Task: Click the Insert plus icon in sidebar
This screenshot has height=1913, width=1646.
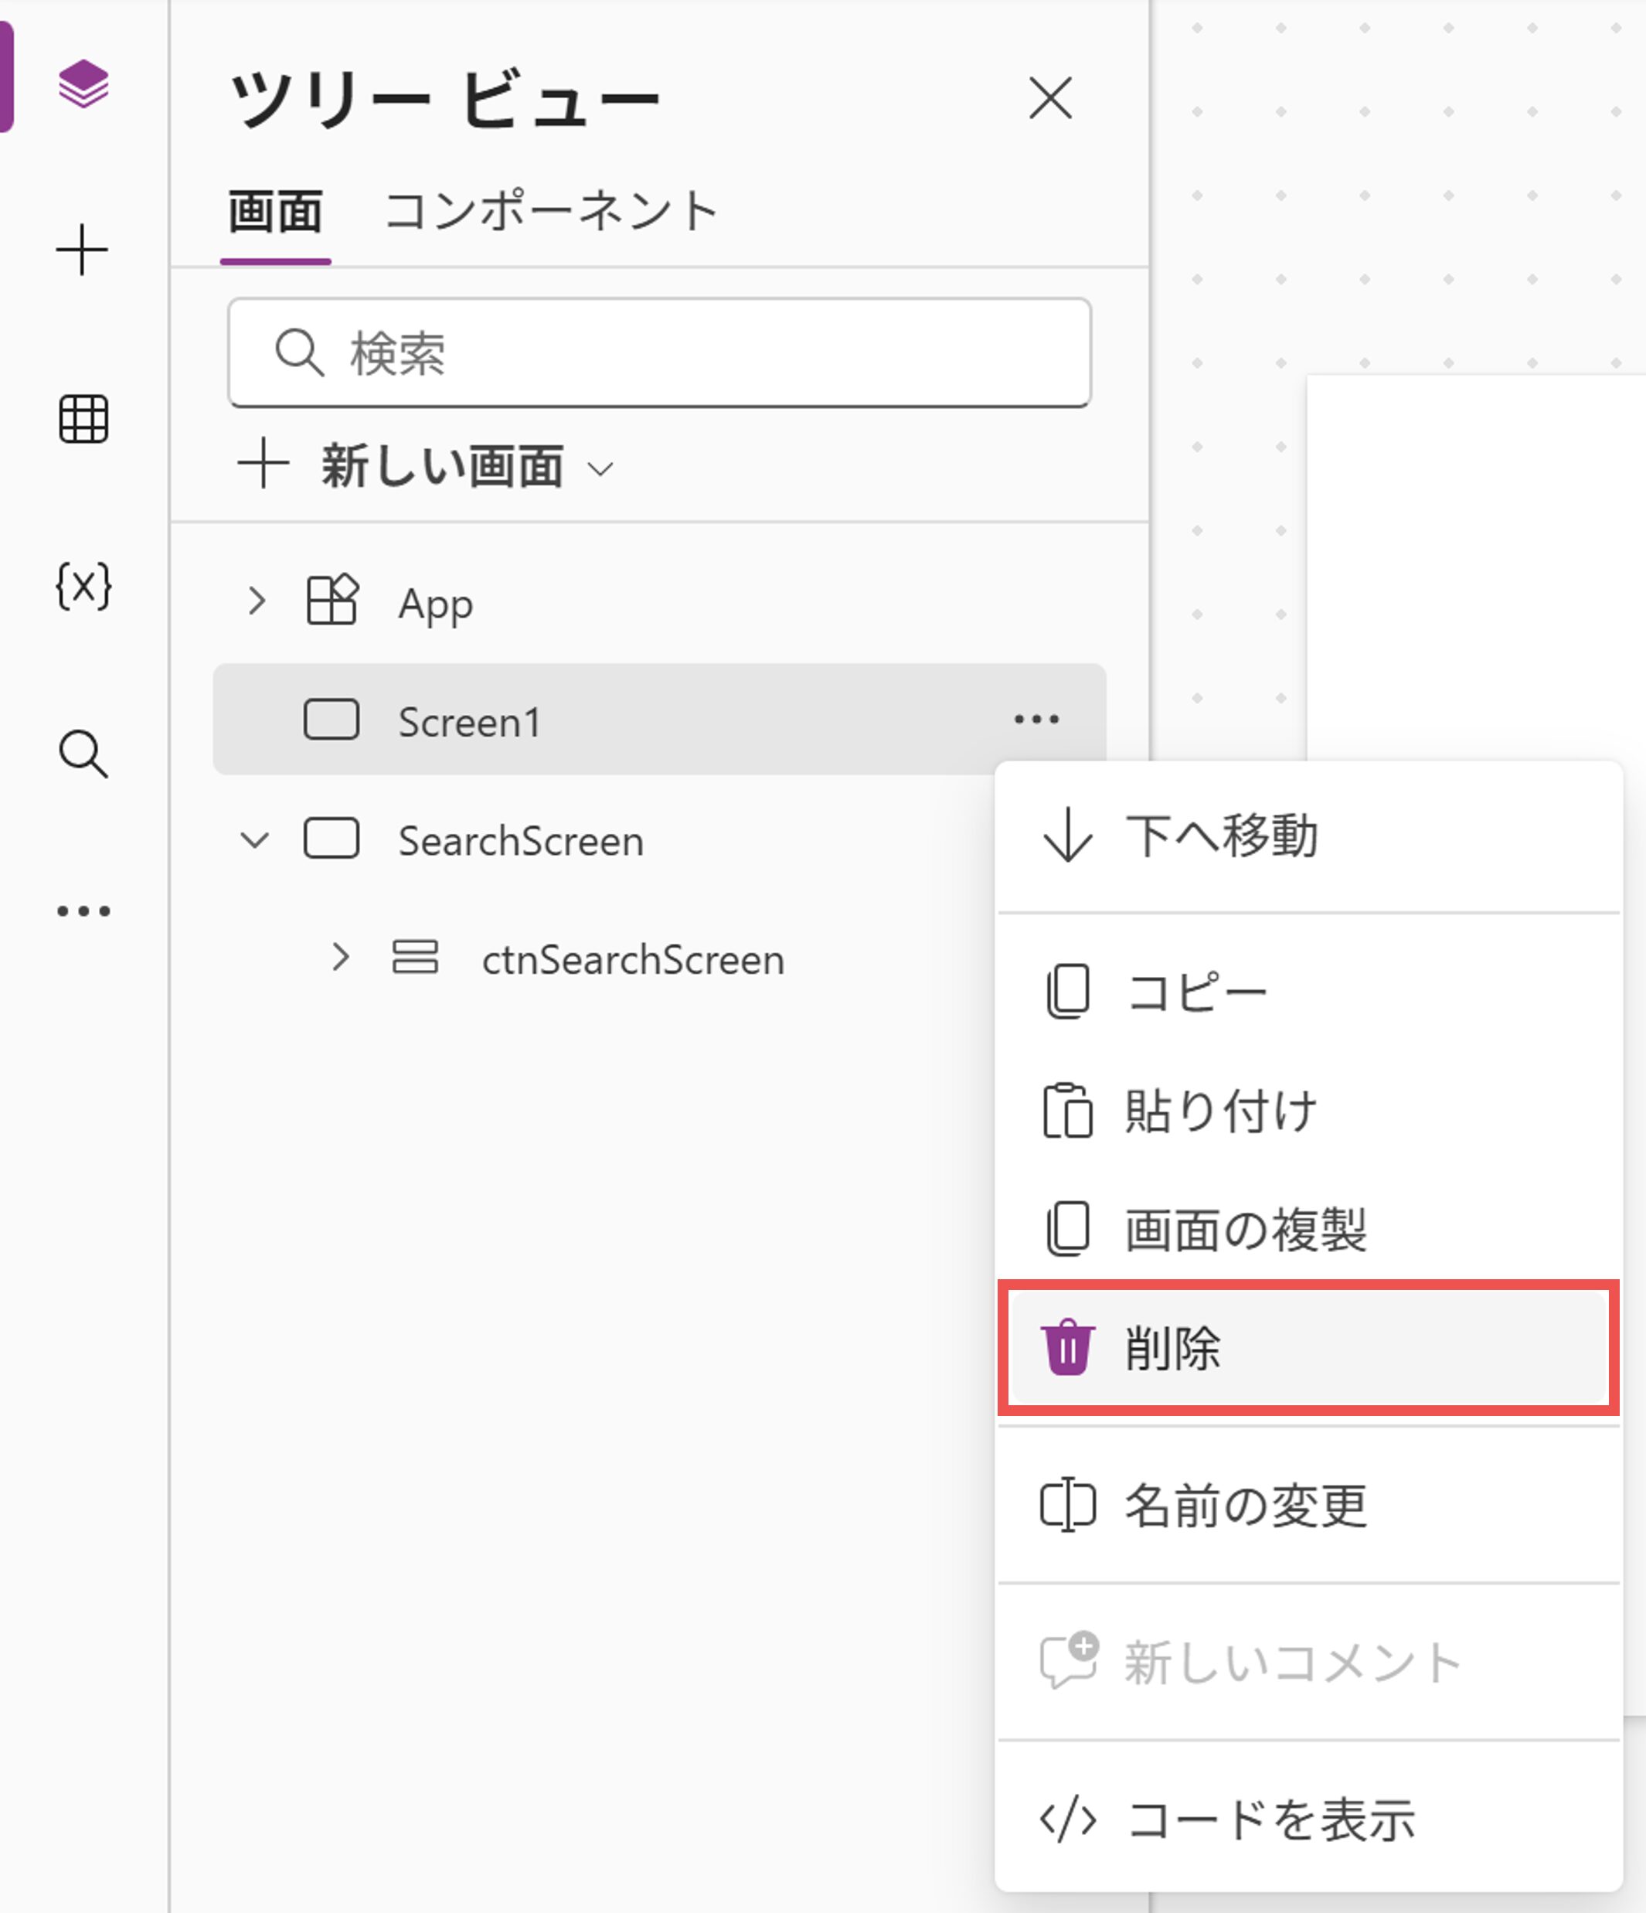Action: (x=82, y=250)
